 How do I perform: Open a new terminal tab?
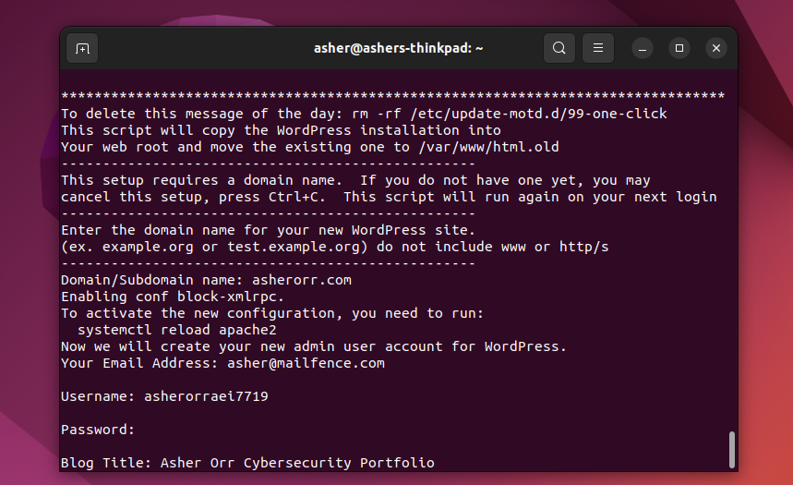(82, 48)
